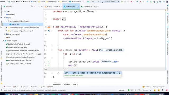
Task: Open Search Everywhere magnifier icon
Action: 164,2
